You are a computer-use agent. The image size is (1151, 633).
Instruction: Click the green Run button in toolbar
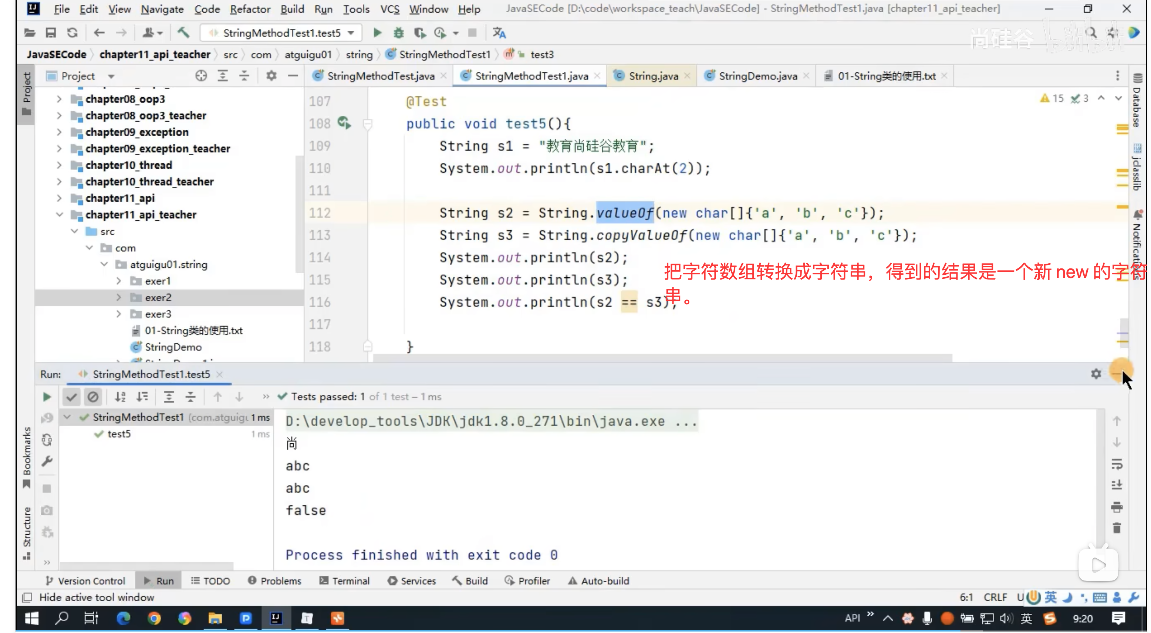pyautogui.click(x=377, y=33)
